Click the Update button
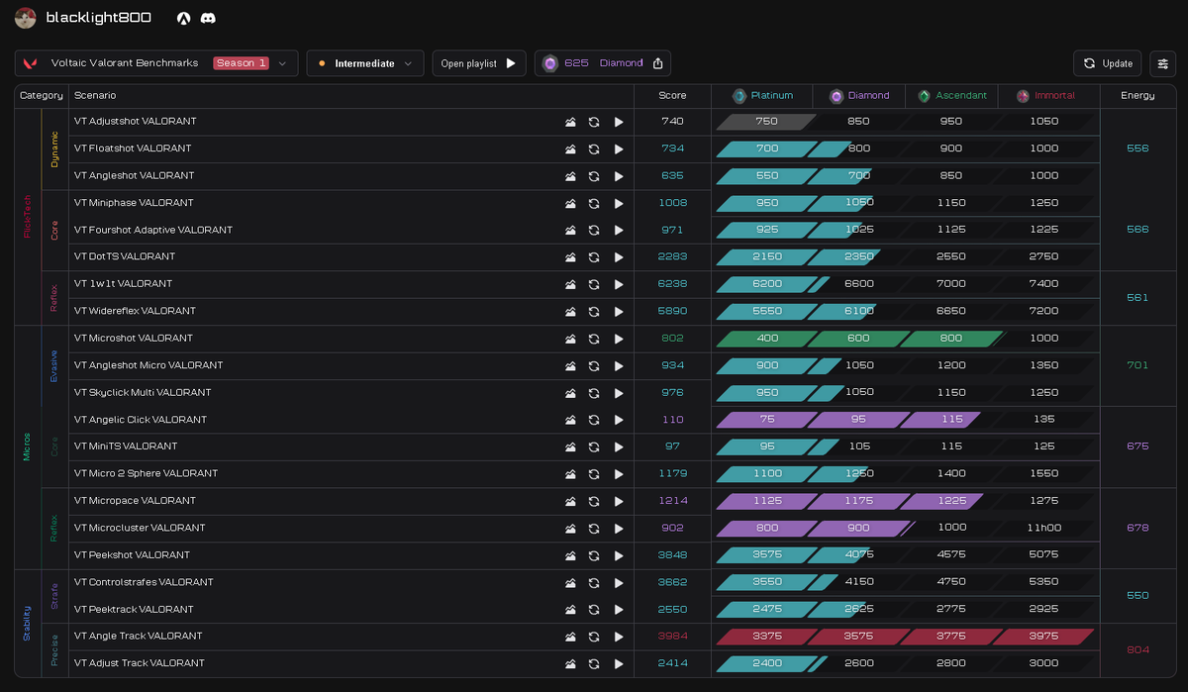The image size is (1188, 692). [x=1107, y=63]
